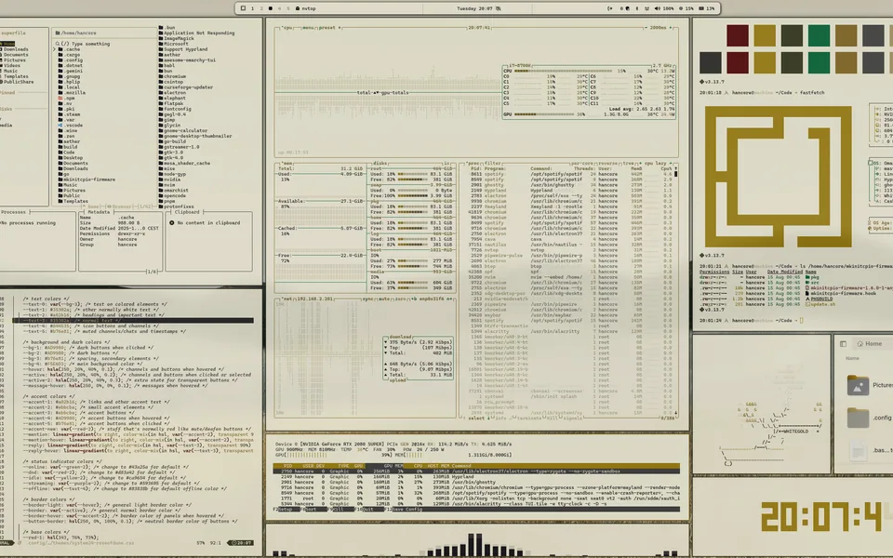The height and width of the screenshot is (558, 893).
Task: Open the Tuesday 20:07 clock in the bar
Action: click(x=475, y=8)
